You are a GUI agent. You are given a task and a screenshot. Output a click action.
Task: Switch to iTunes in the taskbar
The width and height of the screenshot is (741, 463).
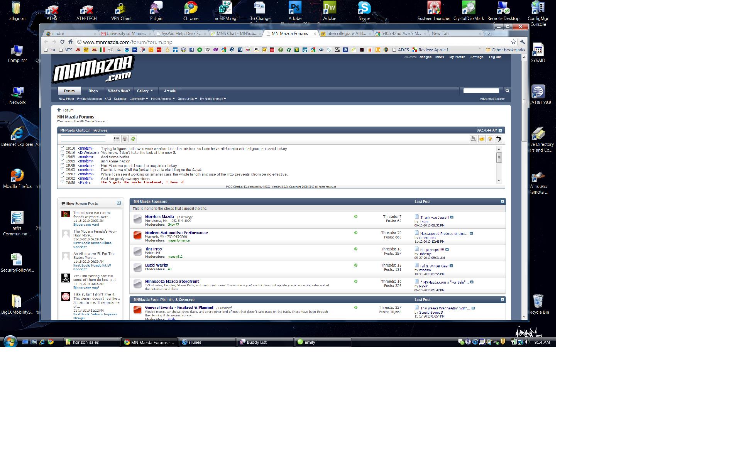[x=207, y=342]
